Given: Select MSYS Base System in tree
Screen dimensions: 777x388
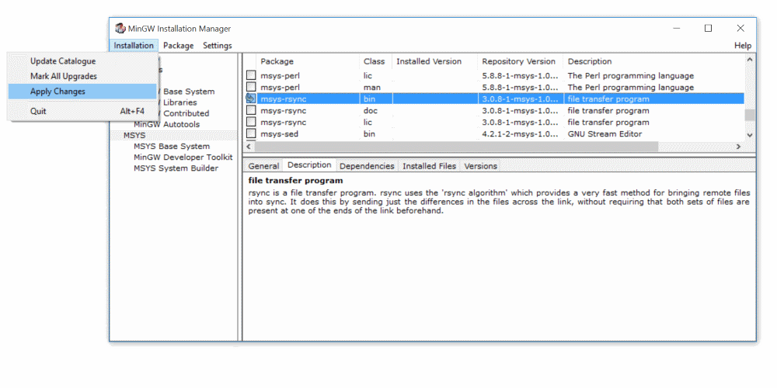Looking at the screenshot, I should (172, 147).
